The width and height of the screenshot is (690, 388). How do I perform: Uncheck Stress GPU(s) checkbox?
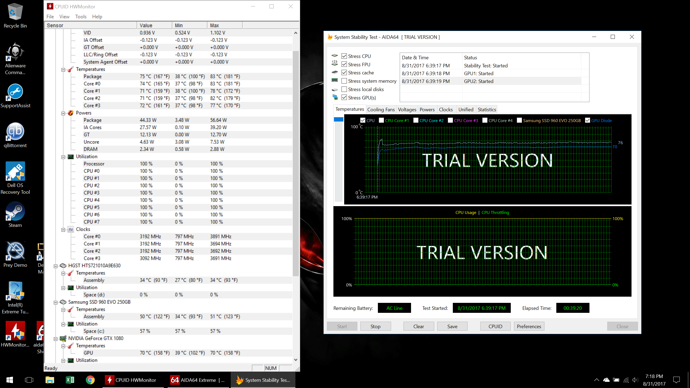pos(344,98)
